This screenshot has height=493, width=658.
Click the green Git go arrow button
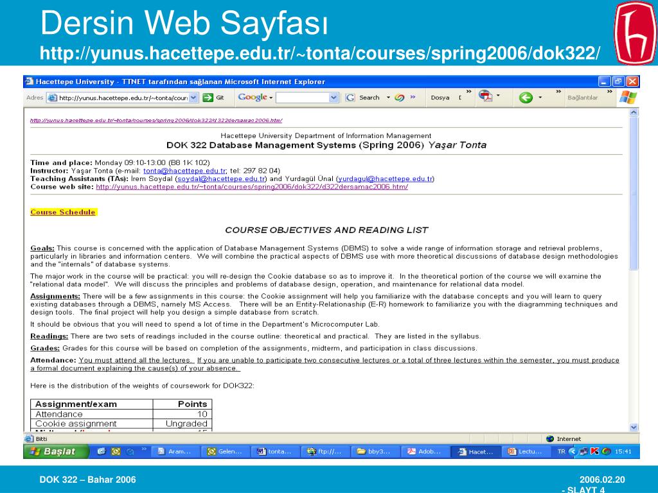click(208, 98)
